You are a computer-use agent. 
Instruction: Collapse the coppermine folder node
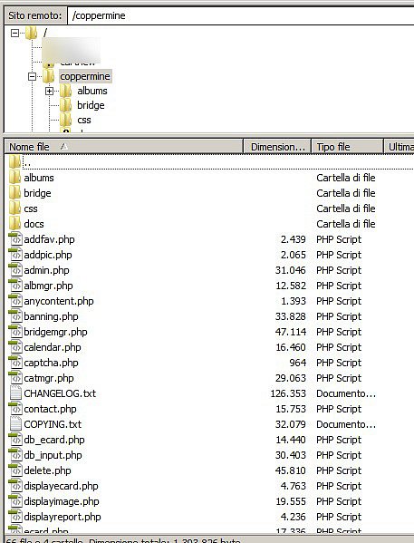click(32, 76)
